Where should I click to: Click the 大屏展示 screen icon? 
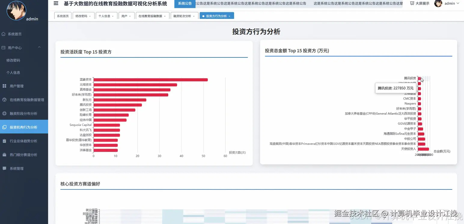412,3
